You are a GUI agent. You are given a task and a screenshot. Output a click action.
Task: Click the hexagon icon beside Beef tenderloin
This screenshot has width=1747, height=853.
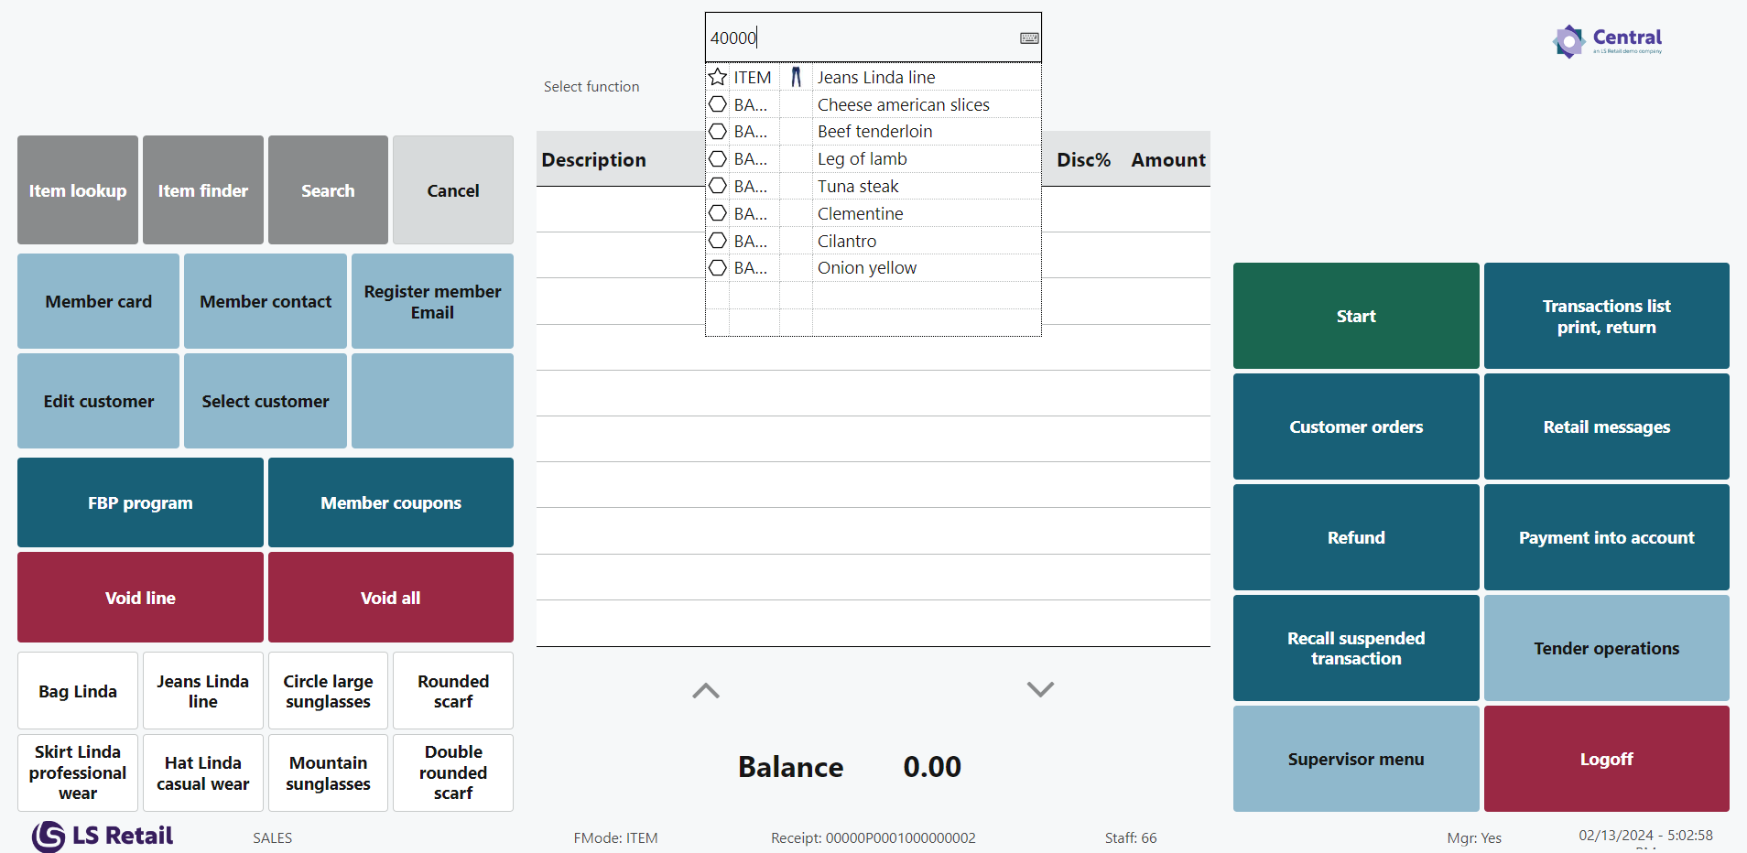[x=718, y=132]
